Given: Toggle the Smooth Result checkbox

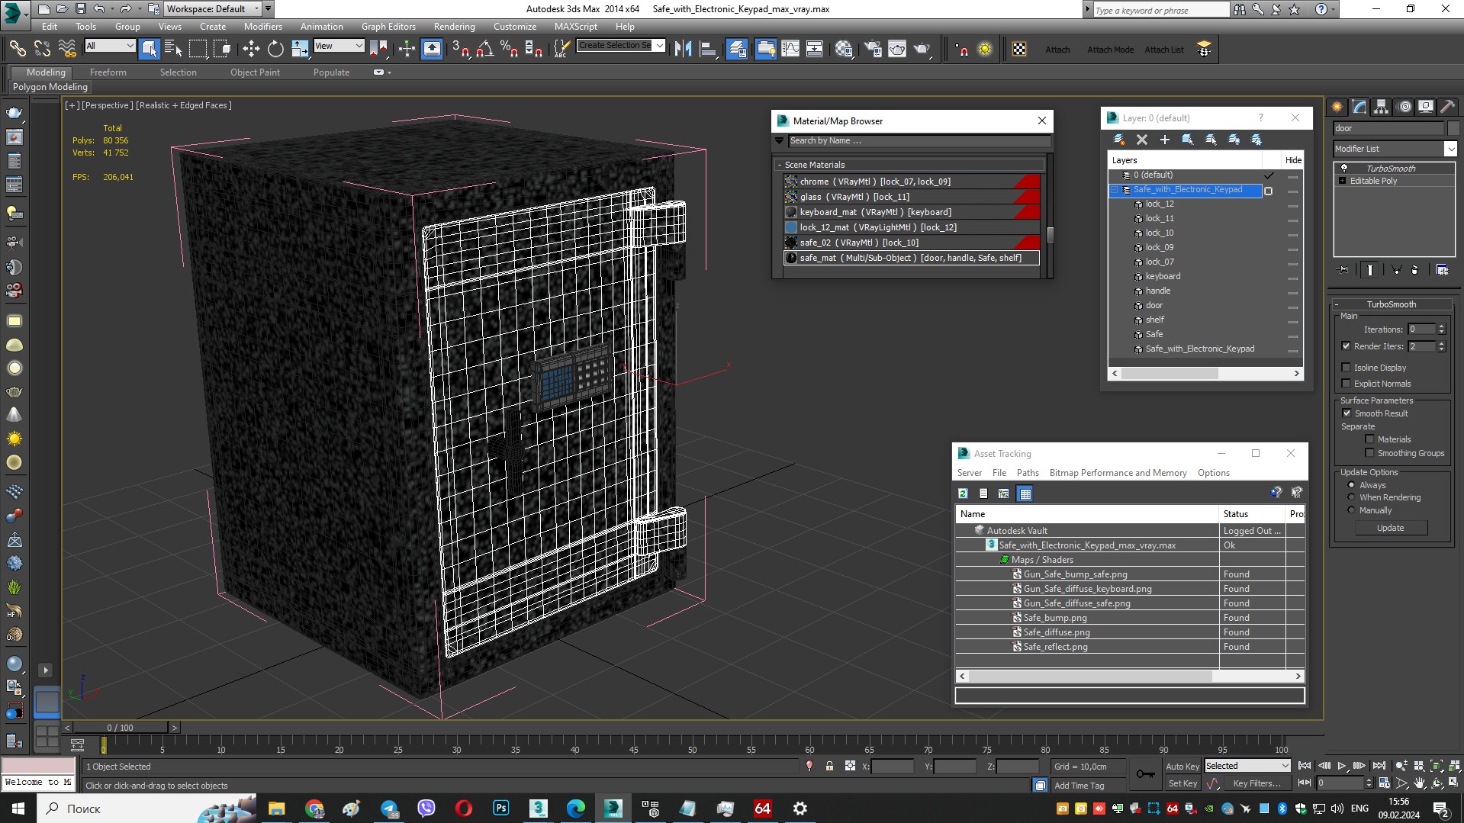Looking at the screenshot, I should pos(1347,413).
